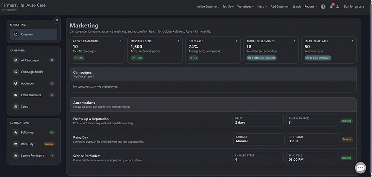Open Rainy Day automation in sidebar
The width and height of the screenshot is (372, 177).
33,144
